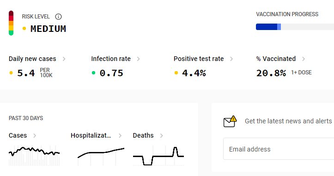Click the yellow dot next to MEDIUM
The width and height of the screenshot is (334, 176).
[x=24, y=28]
